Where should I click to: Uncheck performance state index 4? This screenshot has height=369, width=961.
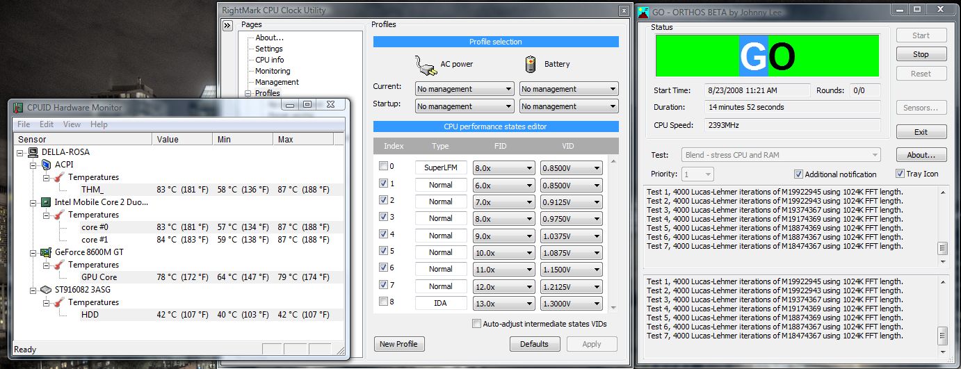(384, 234)
